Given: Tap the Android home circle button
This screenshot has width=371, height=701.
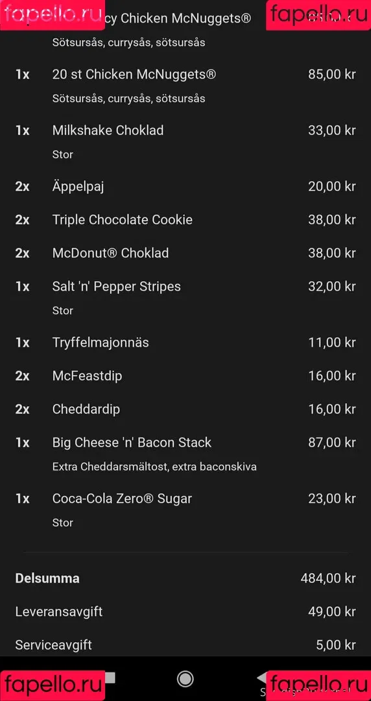Looking at the screenshot, I should 185,679.
